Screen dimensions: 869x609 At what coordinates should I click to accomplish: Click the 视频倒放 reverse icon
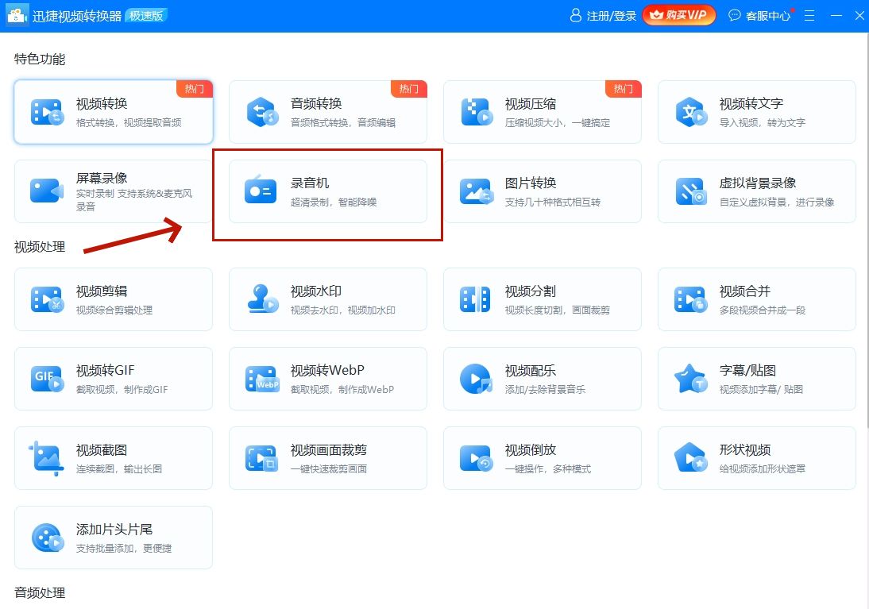pyautogui.click(x=476, y=458)
